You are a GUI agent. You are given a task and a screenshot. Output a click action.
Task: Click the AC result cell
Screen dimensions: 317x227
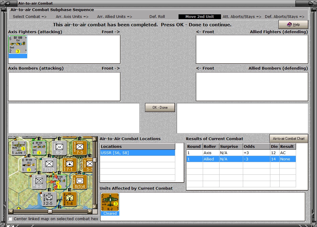[x=288, y=153]
